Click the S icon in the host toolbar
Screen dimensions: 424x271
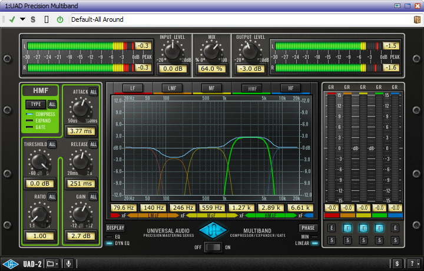pos(33,19)
